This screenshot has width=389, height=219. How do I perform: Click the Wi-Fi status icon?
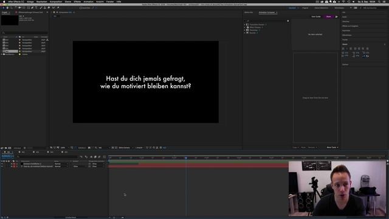(343, 1)
